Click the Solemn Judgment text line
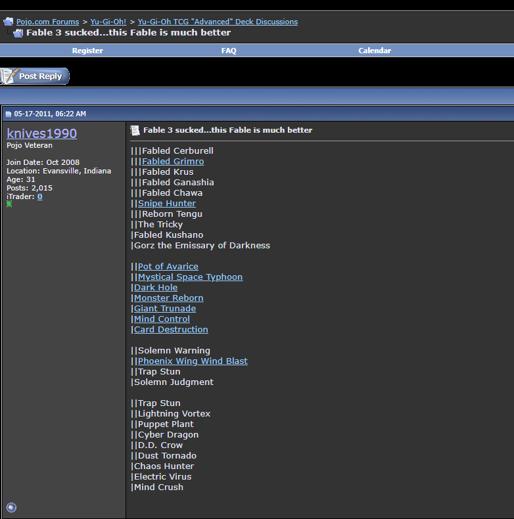This screenshot has height=519, width=514. [x=172, y=382]
